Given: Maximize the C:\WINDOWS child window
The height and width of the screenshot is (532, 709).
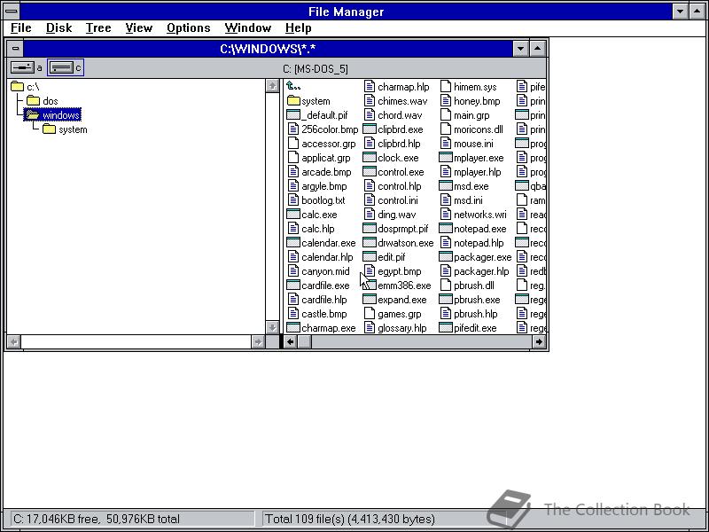Looking at the screenshot, I should (x=537, y=49).
